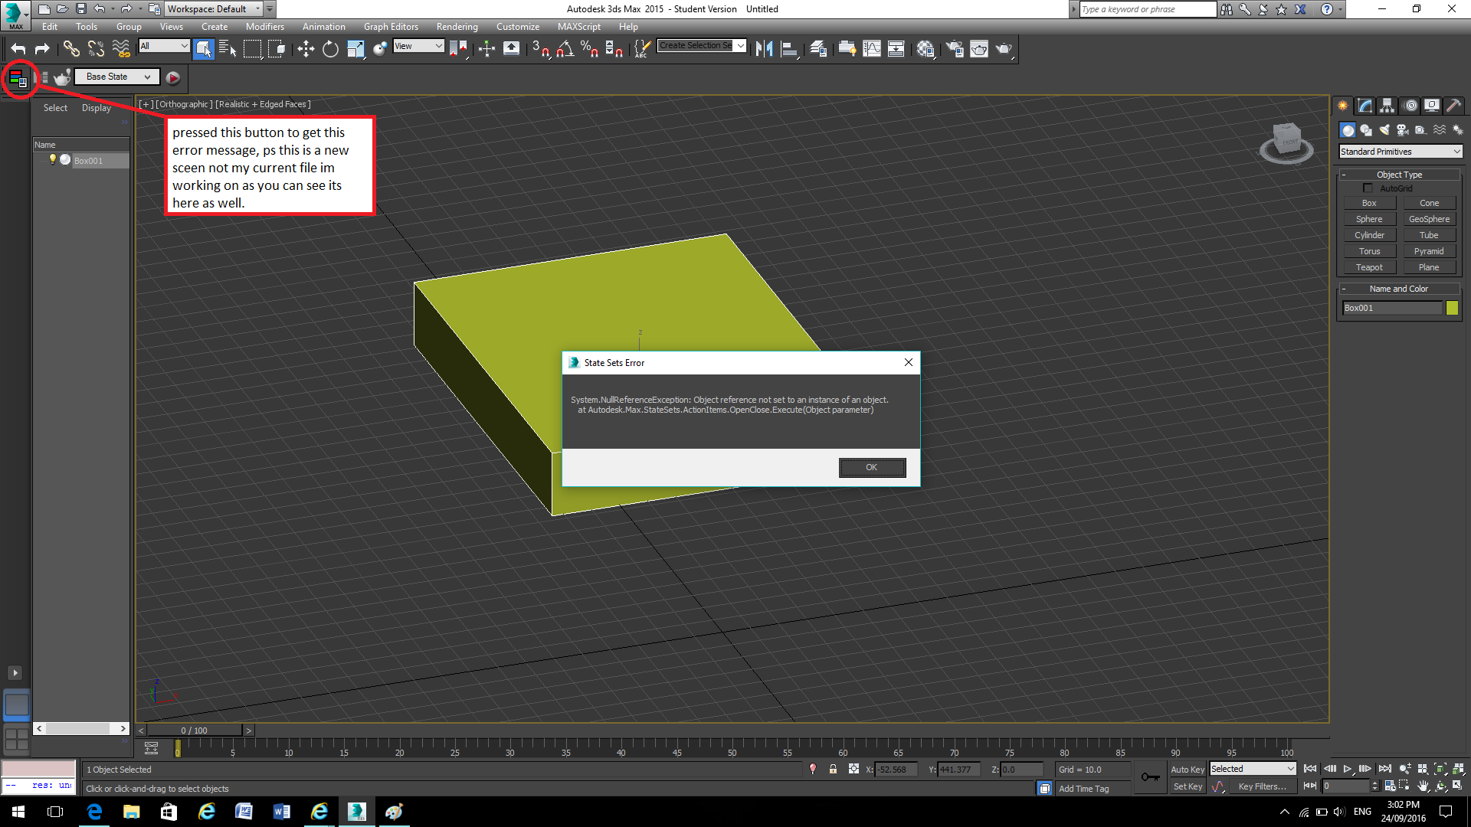Image resolution: width=1471 pixels, height=827 pixels.
Task: Open the Render Setup dialog
Action: 955,48
